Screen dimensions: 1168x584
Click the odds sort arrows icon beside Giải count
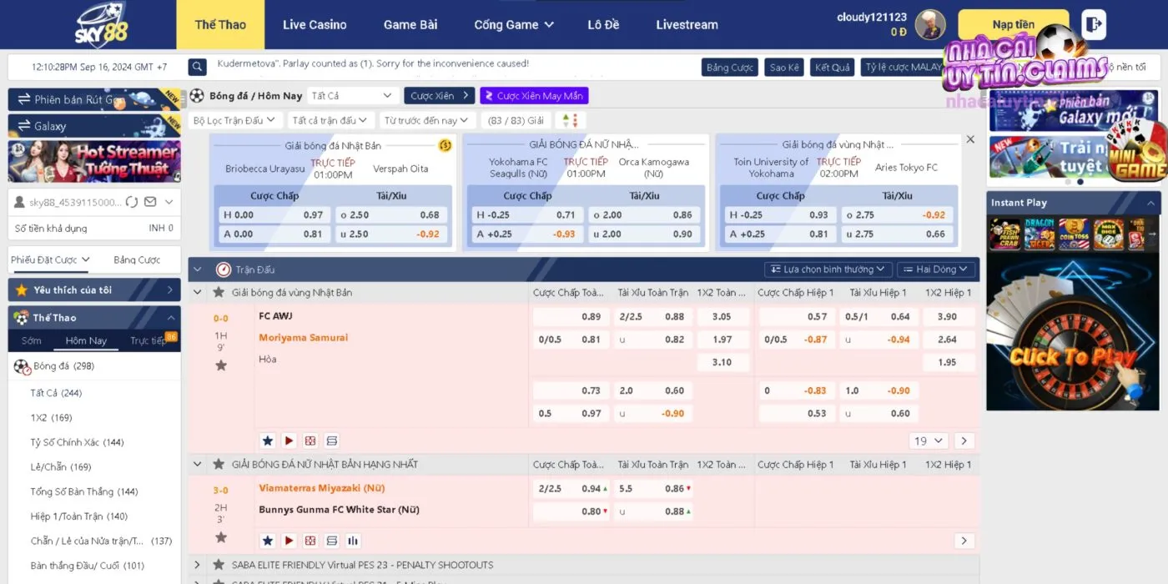click(569, 120)
